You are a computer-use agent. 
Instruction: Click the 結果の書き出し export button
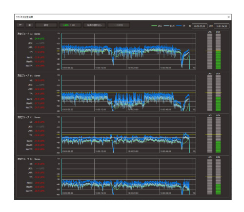pos(94,25)
